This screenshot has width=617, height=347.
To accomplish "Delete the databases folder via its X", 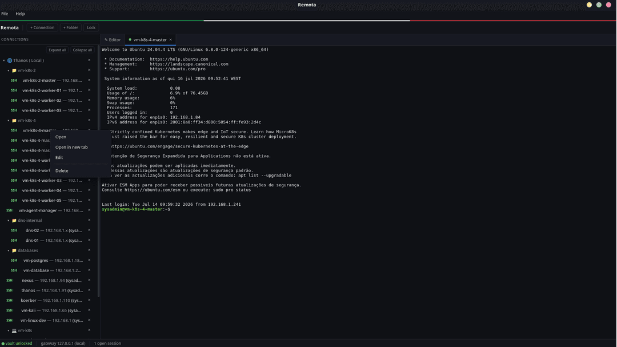I will [89, 250].
